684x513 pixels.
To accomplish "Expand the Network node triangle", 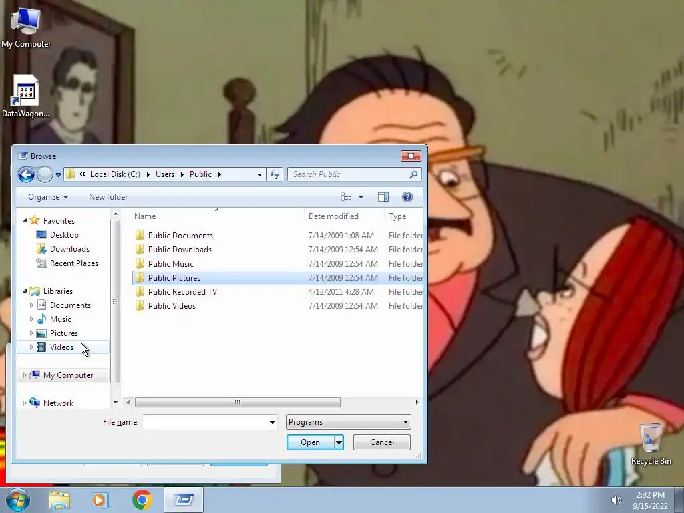I will (x=25, y=403).
